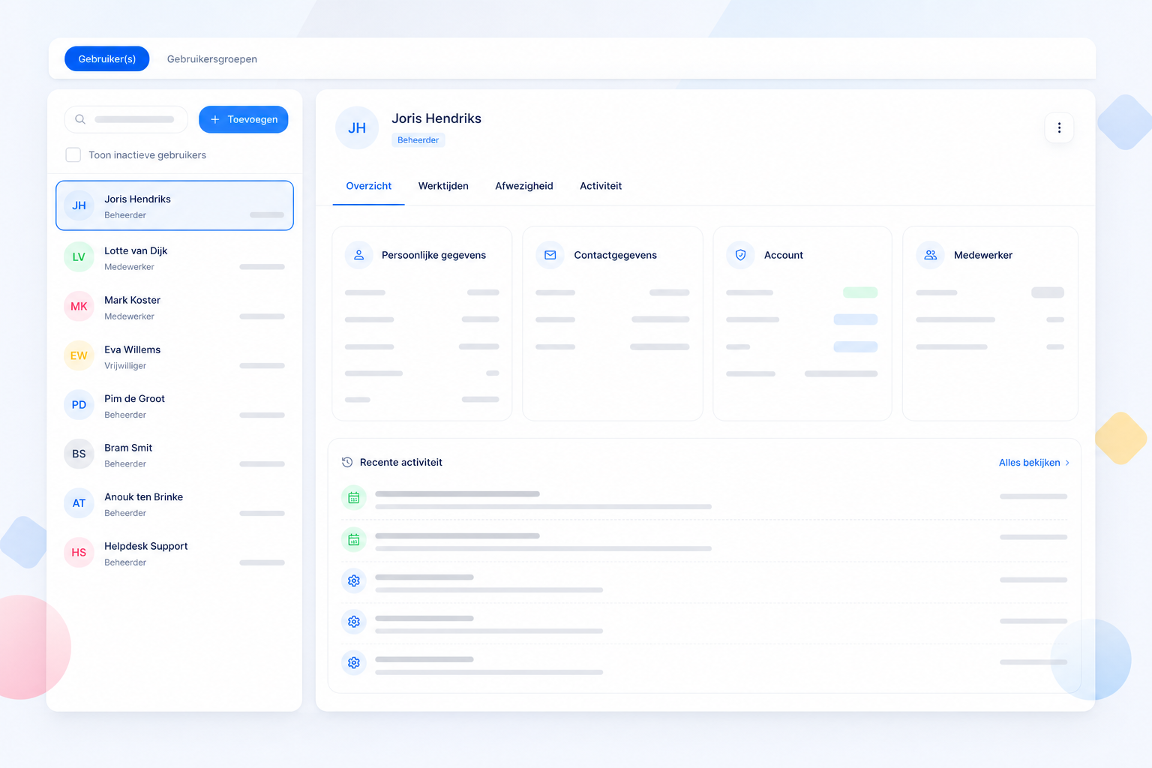Image resolution: width=1152 pixels, height=768 pixels.
Task: Click the LV avatar of Lotte van Dijk
Action: pos(79,257)
